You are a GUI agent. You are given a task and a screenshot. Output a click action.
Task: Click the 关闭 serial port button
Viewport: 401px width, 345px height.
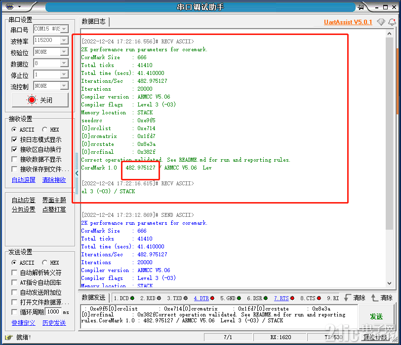click(x=40, y=100)
